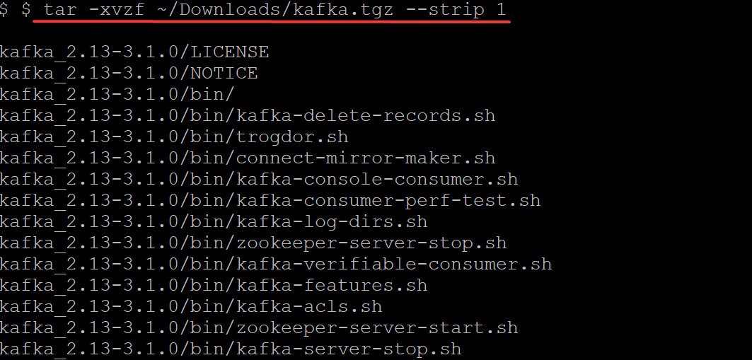Click the ~/Downloads/kafka.tgz path in command
Screen dimensions: 752x360
pos(274,10)
